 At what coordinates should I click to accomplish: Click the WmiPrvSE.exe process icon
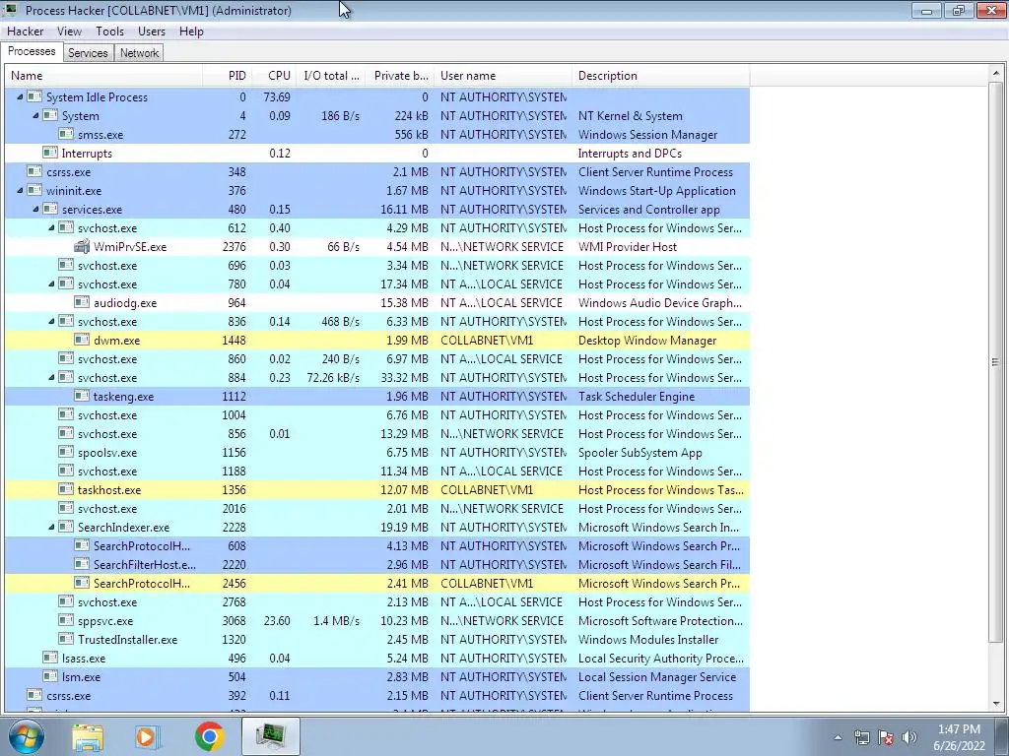tap(82, 247)
